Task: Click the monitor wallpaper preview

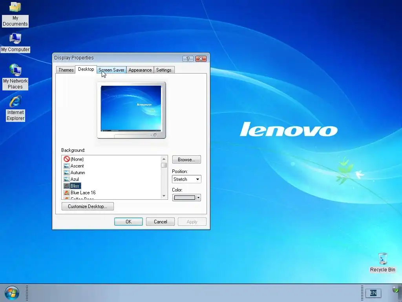Action: tap(131, 108)
